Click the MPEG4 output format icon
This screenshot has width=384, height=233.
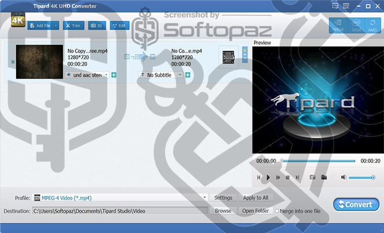pos(228,57)
